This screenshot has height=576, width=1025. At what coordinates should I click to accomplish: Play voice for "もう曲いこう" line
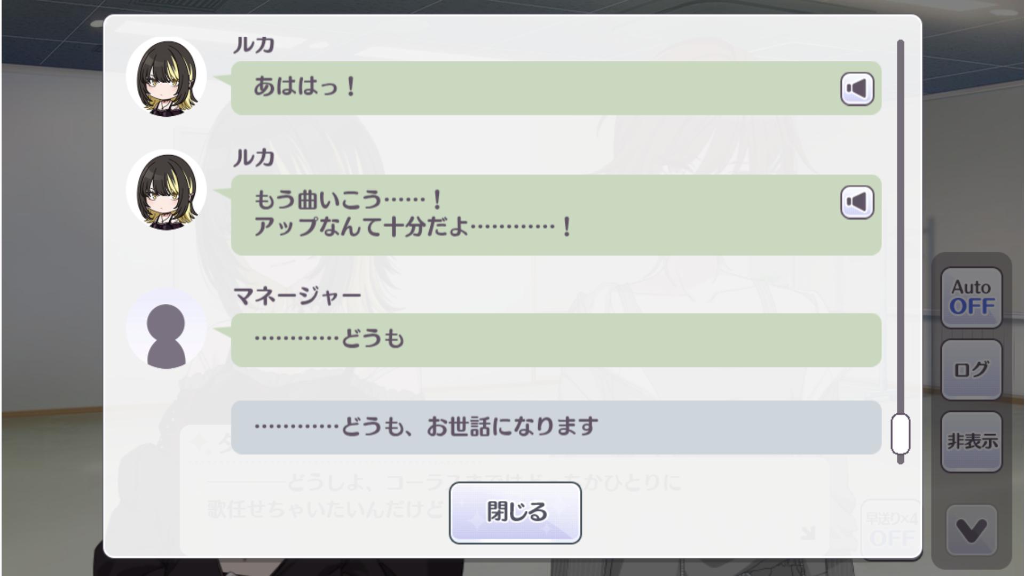point(857,202)
